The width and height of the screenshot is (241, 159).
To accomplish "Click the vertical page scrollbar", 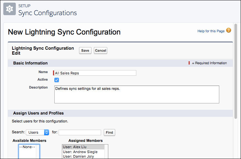I will [x=236, y=71].
